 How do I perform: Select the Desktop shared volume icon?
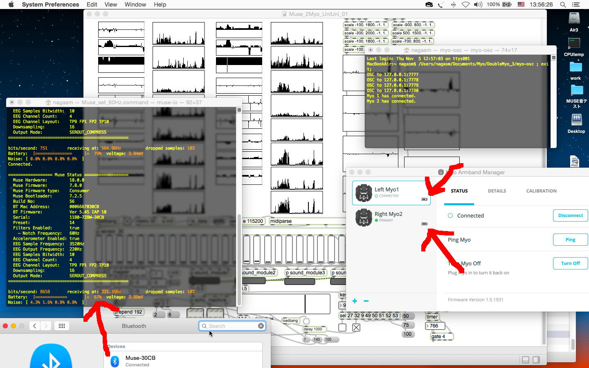[x=576, y=120]
